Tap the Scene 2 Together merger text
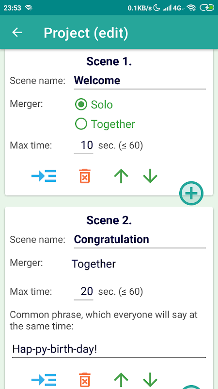This screenshot has width=218, height=389. (93, 264)
